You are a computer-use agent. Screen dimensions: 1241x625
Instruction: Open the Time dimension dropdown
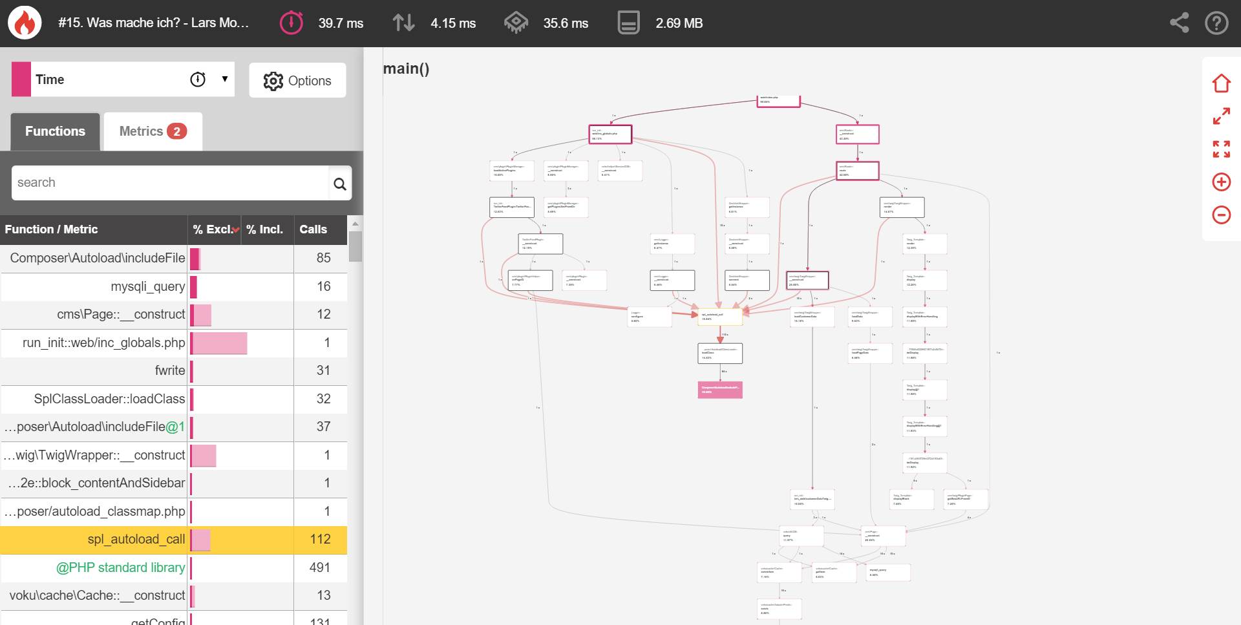tap(224, 79)
